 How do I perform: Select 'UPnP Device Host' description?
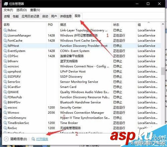(73, 71)
